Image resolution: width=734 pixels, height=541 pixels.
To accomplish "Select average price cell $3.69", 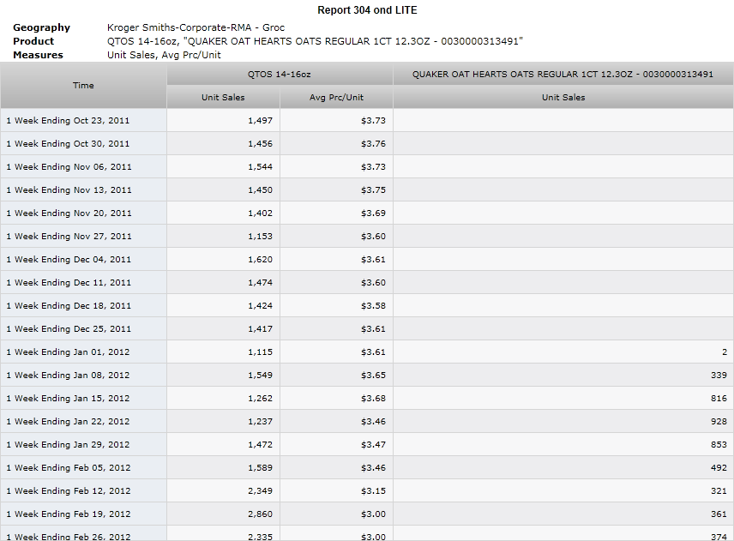I will pyautogui.click(x=337, y=213).
